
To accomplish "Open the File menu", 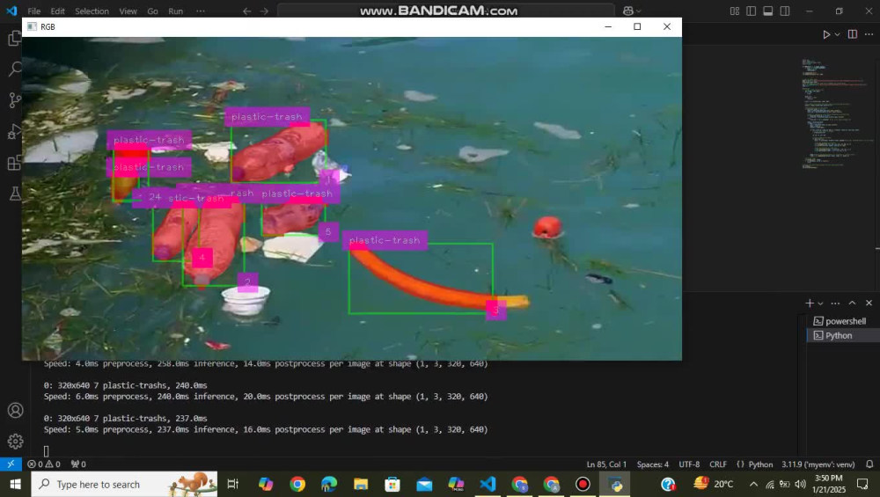I will point(33,11).
